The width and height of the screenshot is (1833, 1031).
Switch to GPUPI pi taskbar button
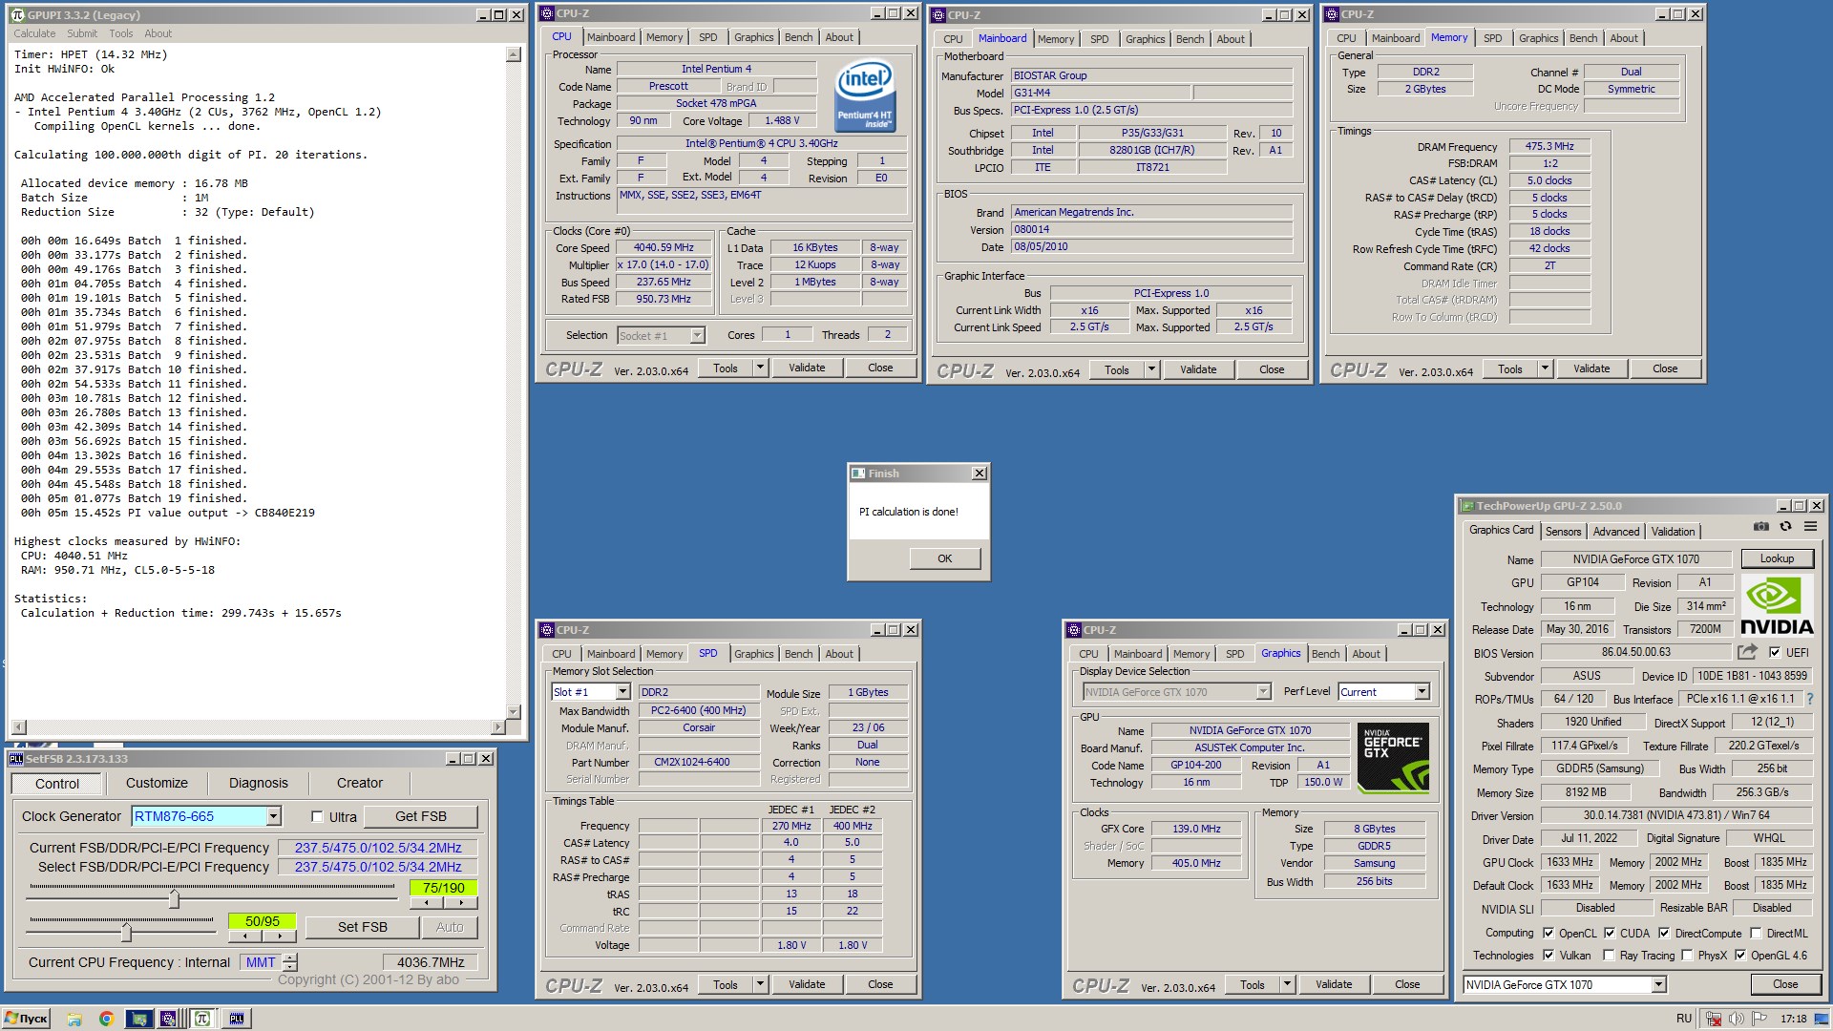coord(201,1019)
